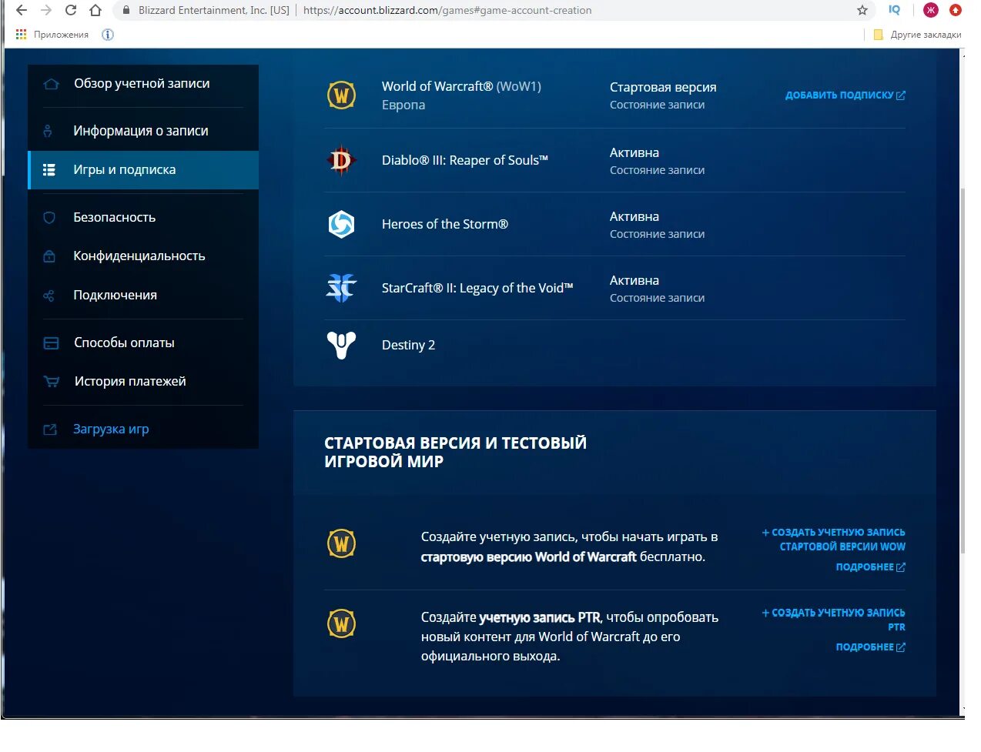Follow the Загрузка игр link
The image size is (981, 752).
[111, 429]
